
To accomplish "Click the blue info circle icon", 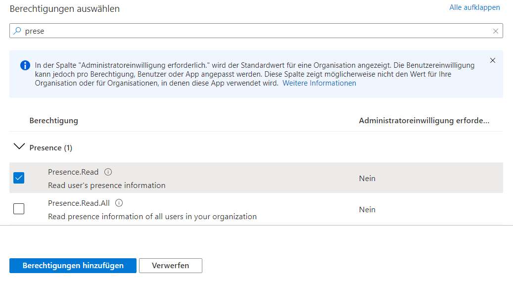I will pyautogui.click(x=25, y=65).
